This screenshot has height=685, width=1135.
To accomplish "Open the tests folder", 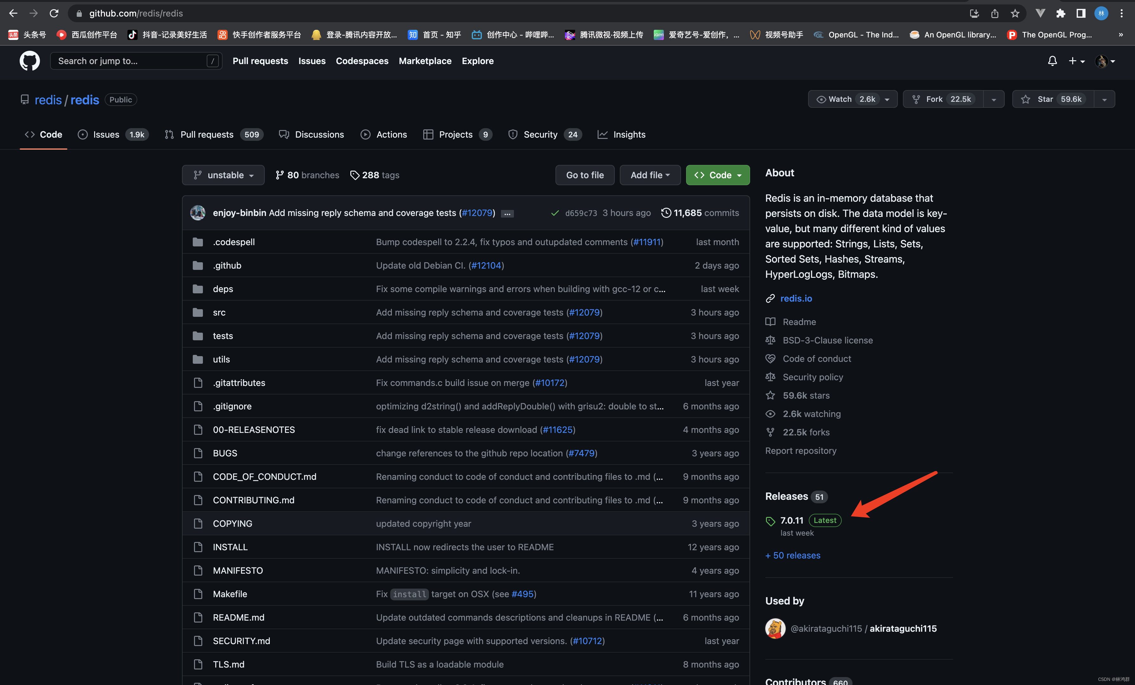I will point(223,336).
